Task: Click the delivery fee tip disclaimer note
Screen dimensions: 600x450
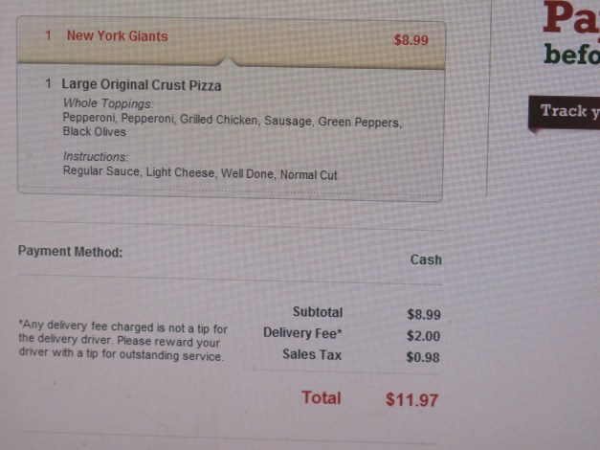Action: click(122, 341)
